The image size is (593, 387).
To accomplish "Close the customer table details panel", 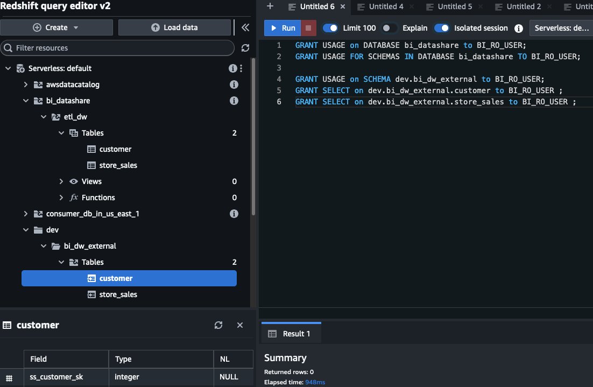I will 240,325.
